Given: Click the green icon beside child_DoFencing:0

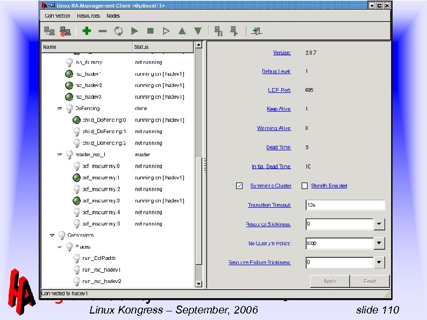Looking at the screenshot, I should (x=76, y=120).
